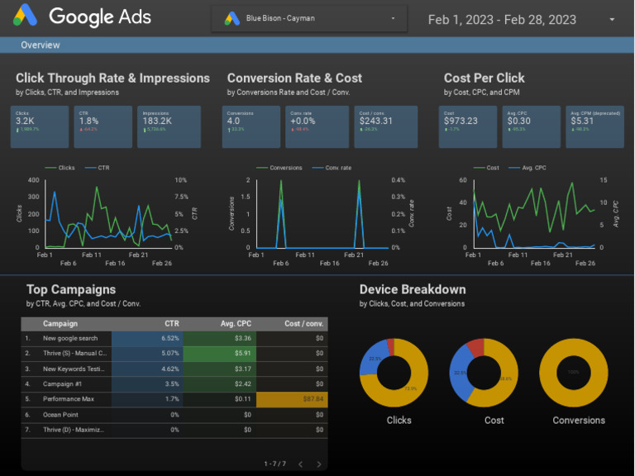Open the date range dropdown arrow

point(612,20)
